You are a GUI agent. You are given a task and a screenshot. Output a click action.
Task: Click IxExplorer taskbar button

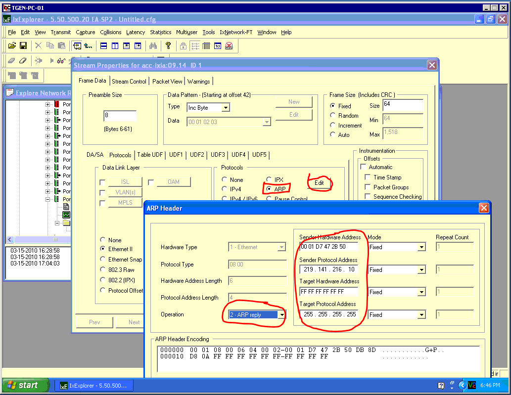94,386
